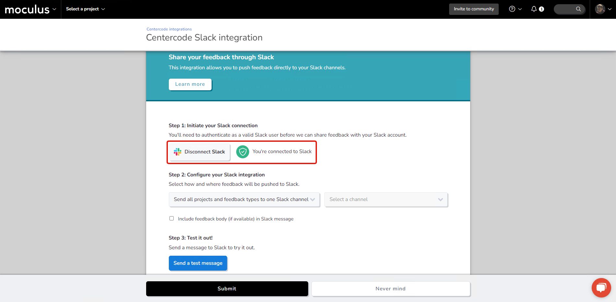This screenshot has height=302, width=616.
Task: Open the Slack feedback routing mode dropdown
Action: click(x=244, y=199)
